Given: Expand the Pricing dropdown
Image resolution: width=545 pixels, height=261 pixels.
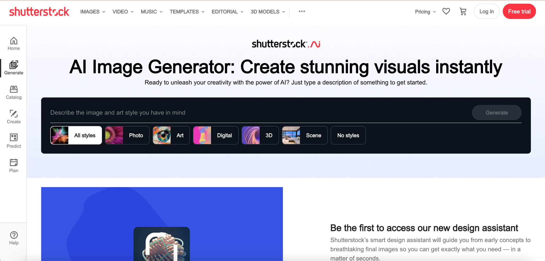Looking at the screenshot, I should [x=426, y=12].
